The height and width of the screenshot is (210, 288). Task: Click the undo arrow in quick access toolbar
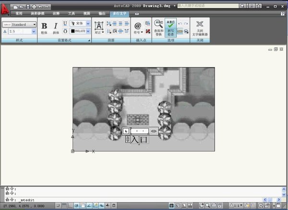pos(40,7)
